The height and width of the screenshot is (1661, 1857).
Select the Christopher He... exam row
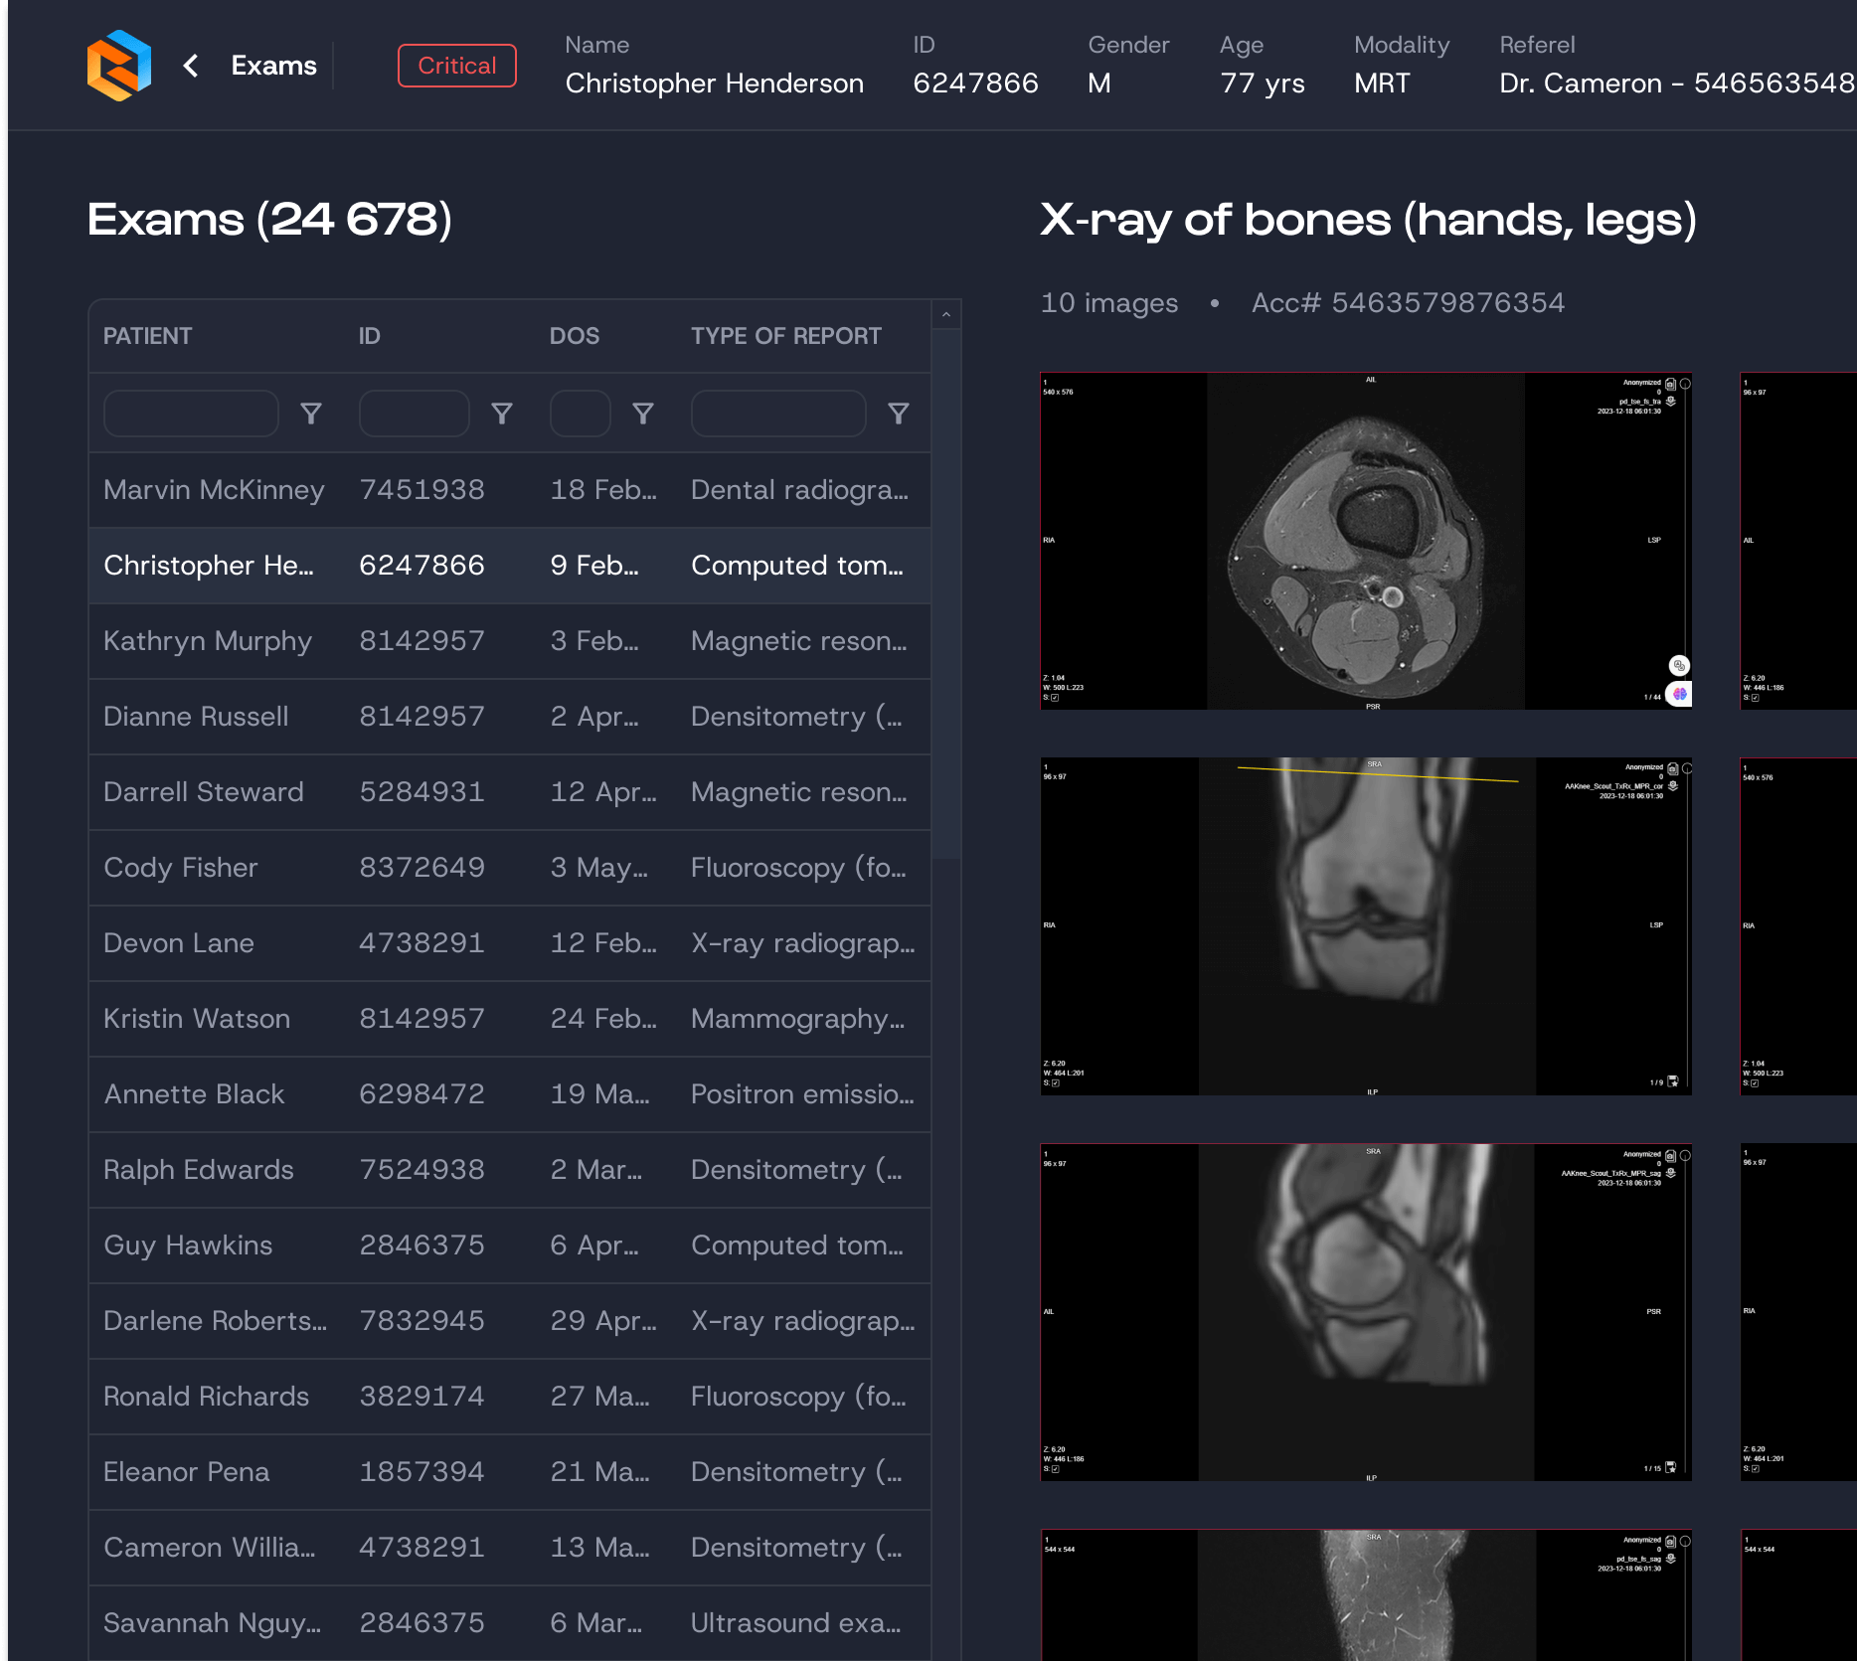pos(509,566)
